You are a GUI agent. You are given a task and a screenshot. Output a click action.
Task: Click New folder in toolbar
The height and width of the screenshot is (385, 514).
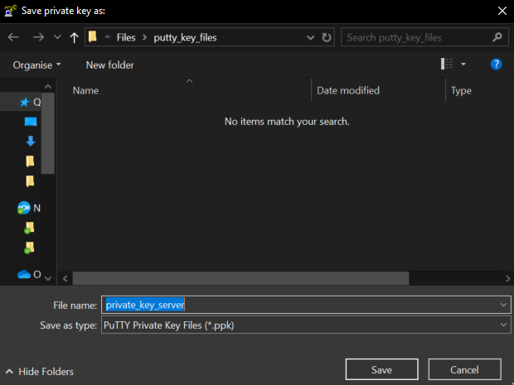coord(109,65)
